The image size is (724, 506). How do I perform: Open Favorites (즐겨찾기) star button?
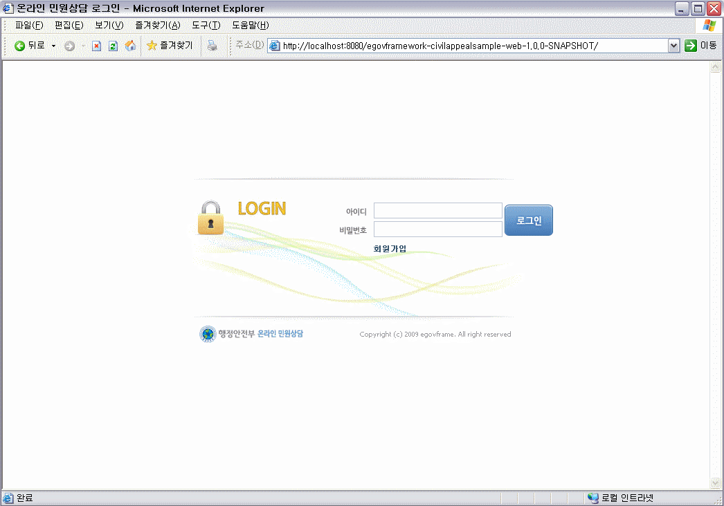(170, 46)
